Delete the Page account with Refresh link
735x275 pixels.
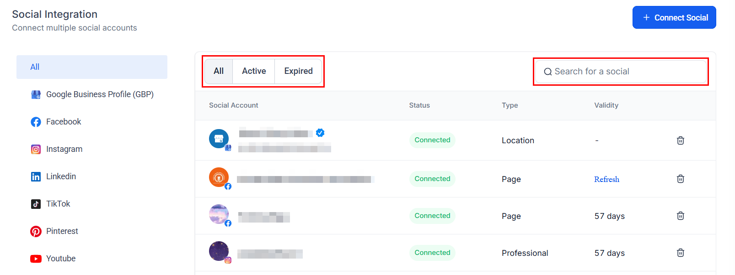681,179
